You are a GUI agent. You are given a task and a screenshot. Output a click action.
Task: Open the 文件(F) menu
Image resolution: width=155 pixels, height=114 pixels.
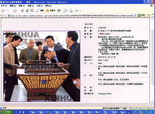[x=4, y=6]
